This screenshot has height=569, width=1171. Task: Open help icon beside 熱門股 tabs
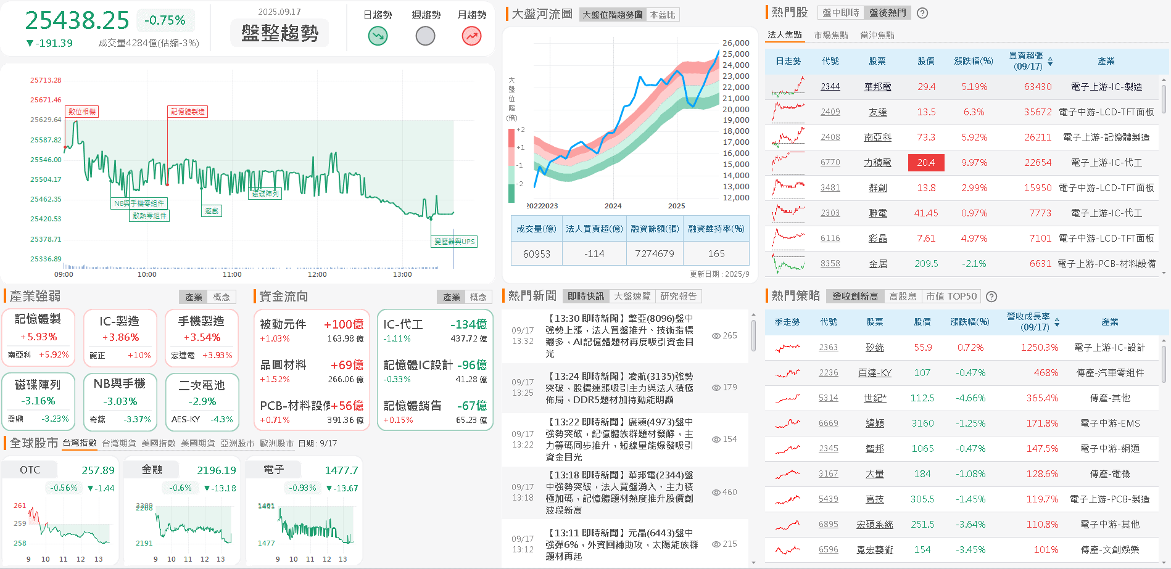(922, 13)
